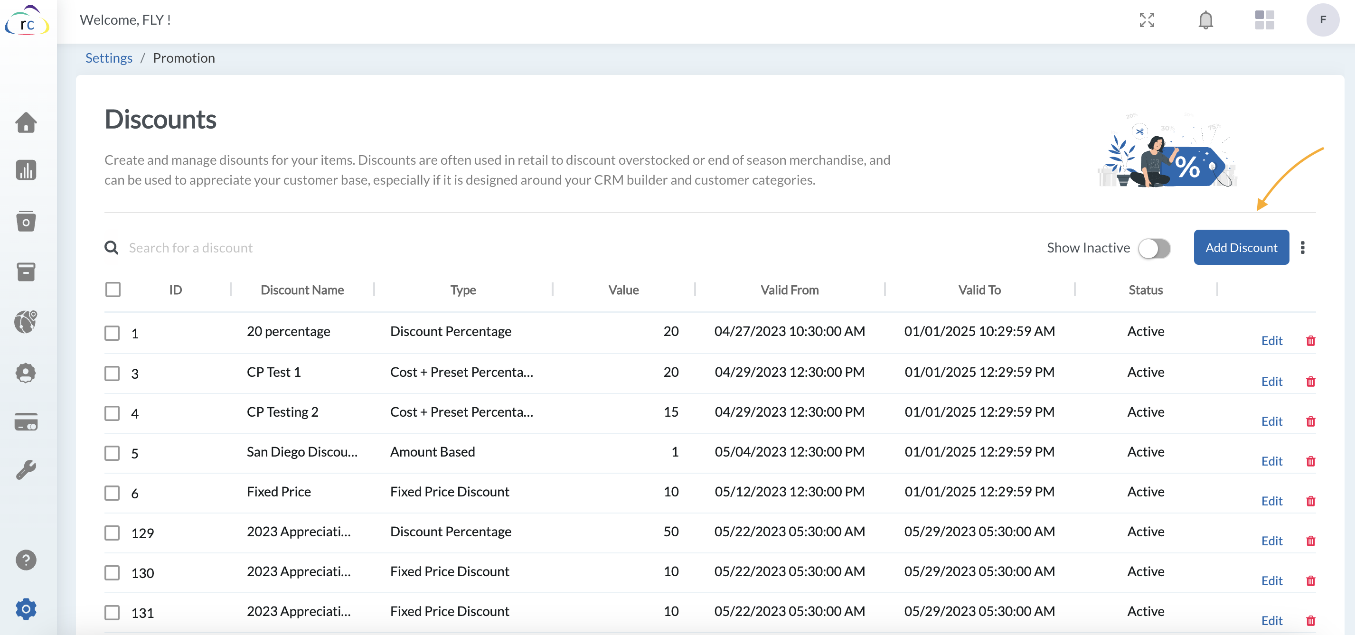Viewport: 1355px width, 635px height.
Task: Delete the Fixed Price discount row
Action: tap(1310, 501)
